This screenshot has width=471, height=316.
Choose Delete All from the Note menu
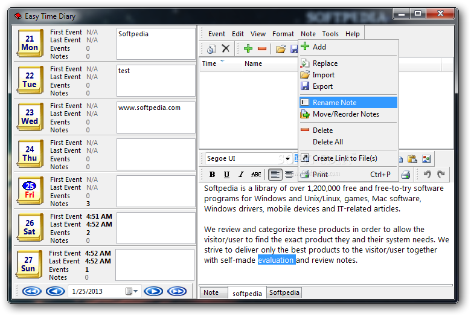click(348, 142)
